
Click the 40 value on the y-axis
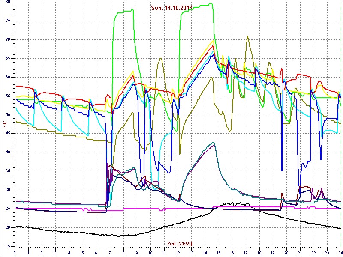tap(8, 152)
